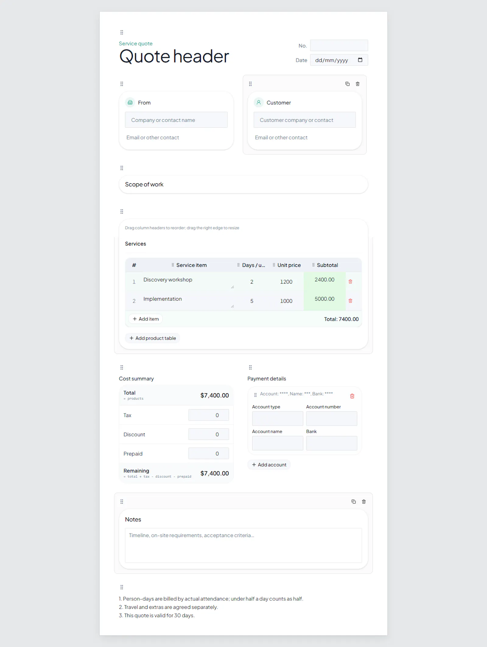The height and width of the screenshot is (647, 487).
Task: Click the Days column grip
Action: (x=238, y=265)
